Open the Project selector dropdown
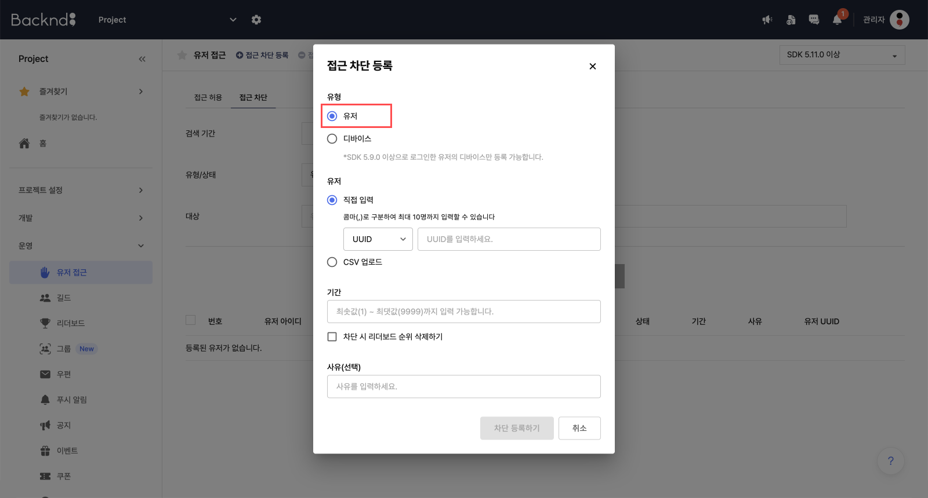928x498 pixels. (168, 20)
